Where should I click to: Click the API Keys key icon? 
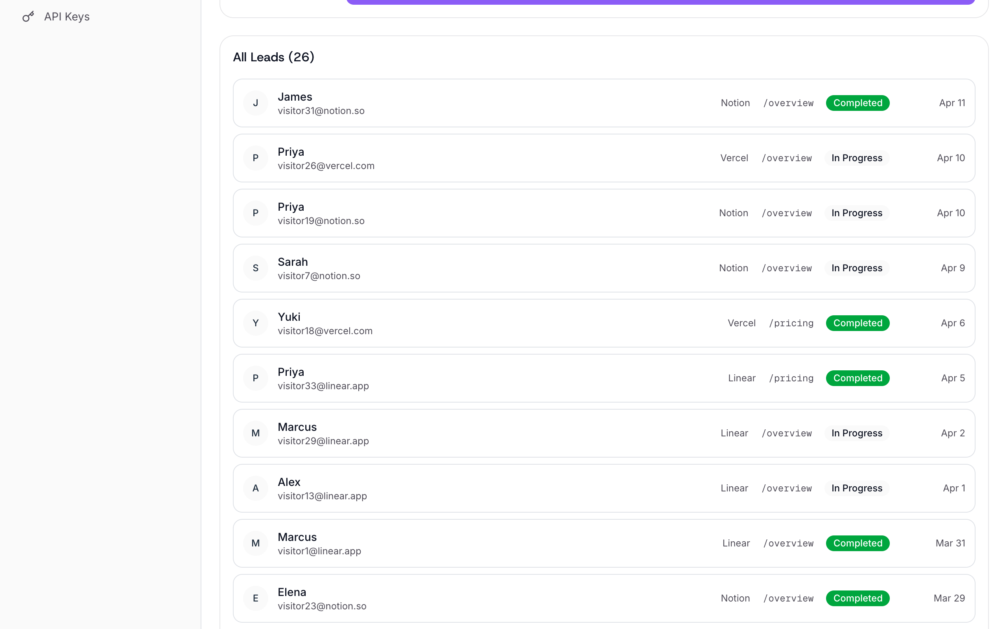coord(28,17)
